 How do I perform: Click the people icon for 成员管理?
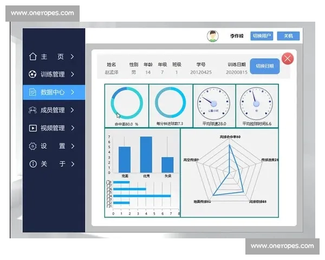click(32, 110)
